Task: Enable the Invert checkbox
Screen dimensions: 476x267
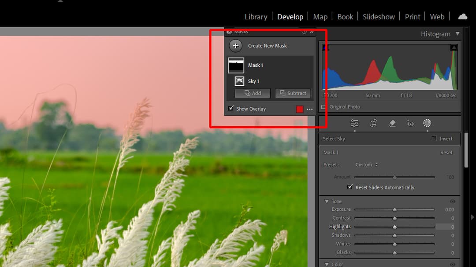Action: pyautogui.click(x=434, y=138)
